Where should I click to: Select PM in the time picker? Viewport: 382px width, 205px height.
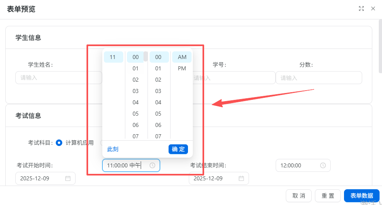[182, 68]
